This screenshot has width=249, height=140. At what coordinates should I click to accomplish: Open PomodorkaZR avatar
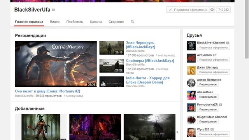point(191,108)
